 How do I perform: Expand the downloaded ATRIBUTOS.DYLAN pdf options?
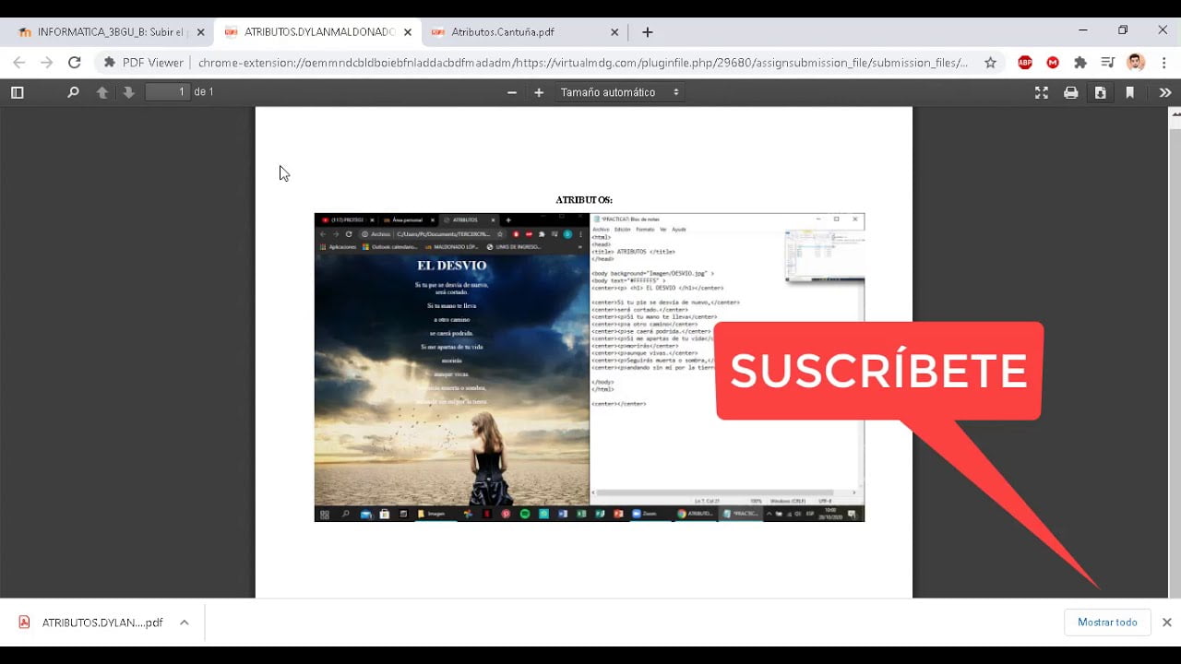184,622
